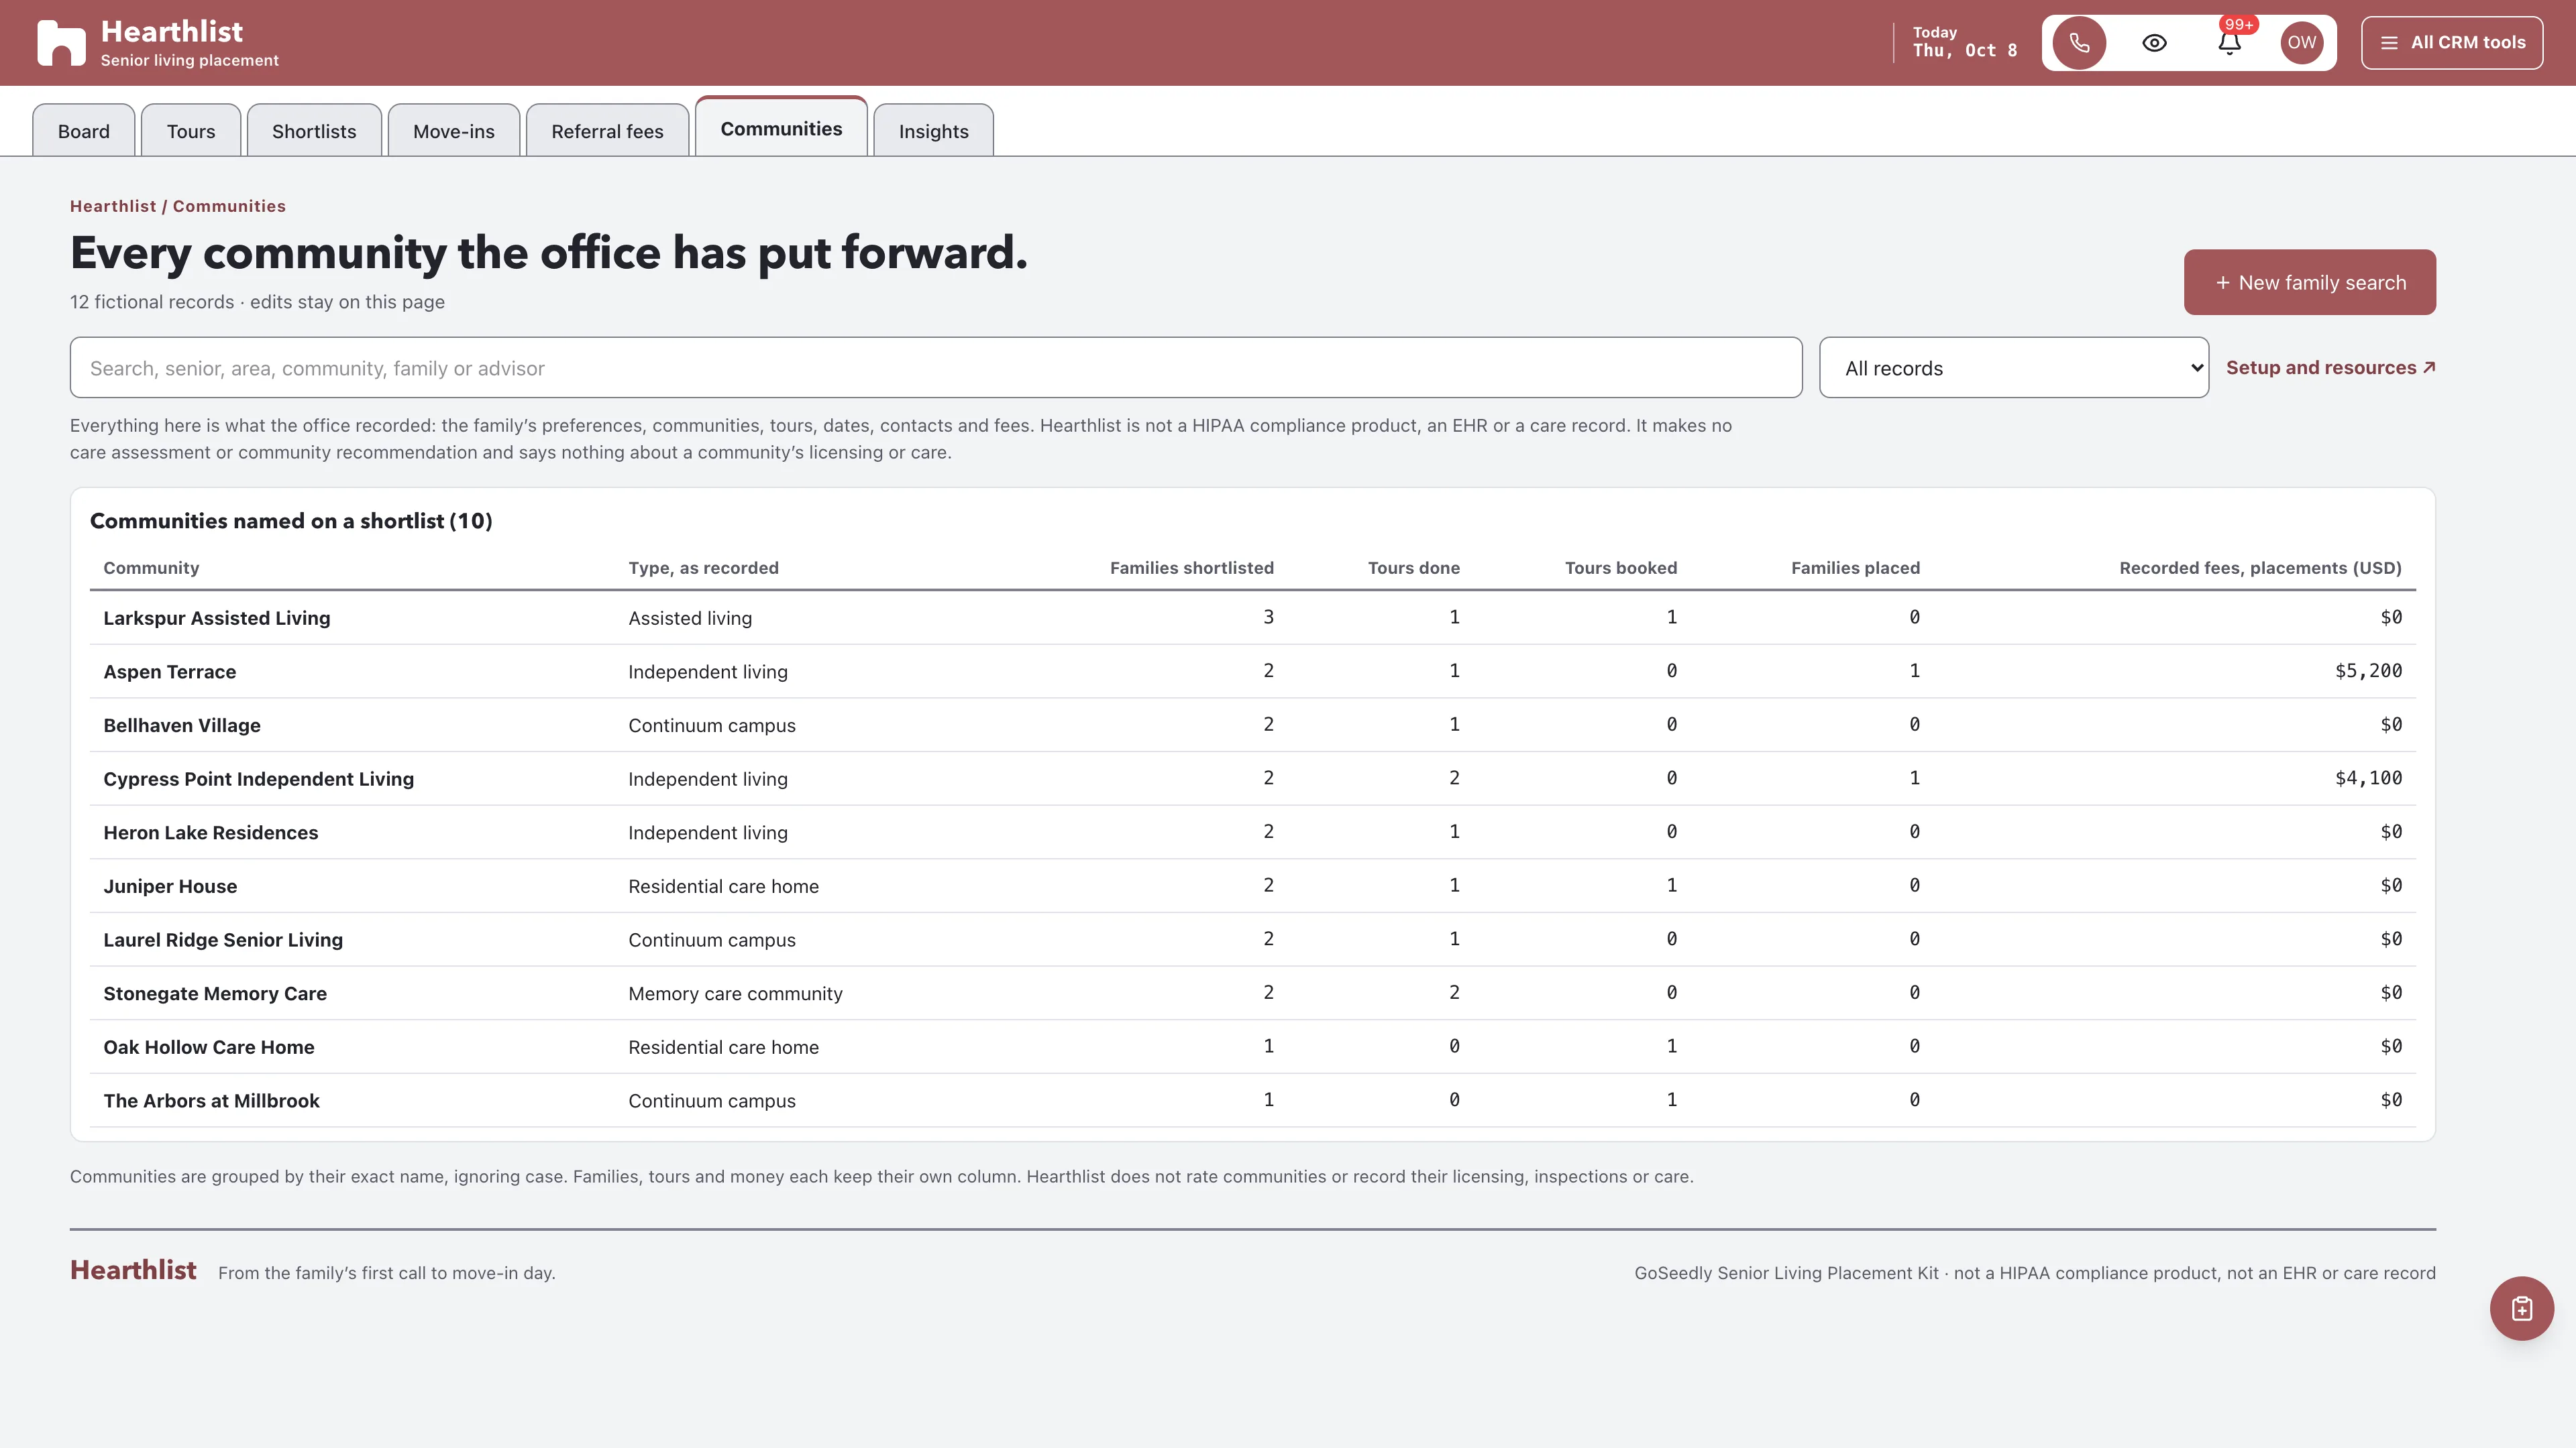
Task: Click the Community column header
Action: [x=151, y=568]
